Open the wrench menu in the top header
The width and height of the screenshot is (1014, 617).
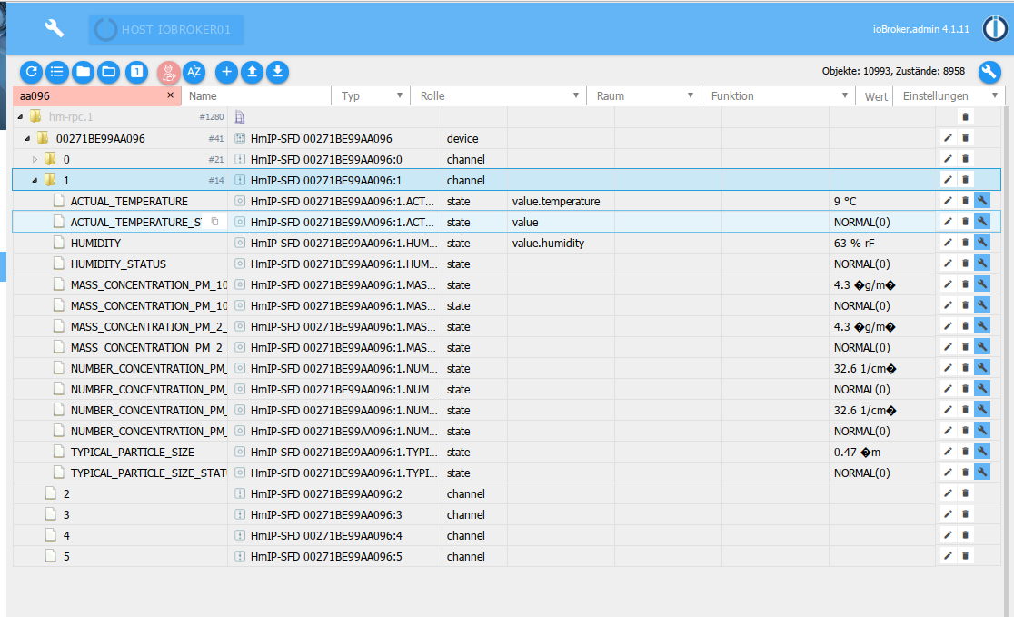[x=55, y=28]
